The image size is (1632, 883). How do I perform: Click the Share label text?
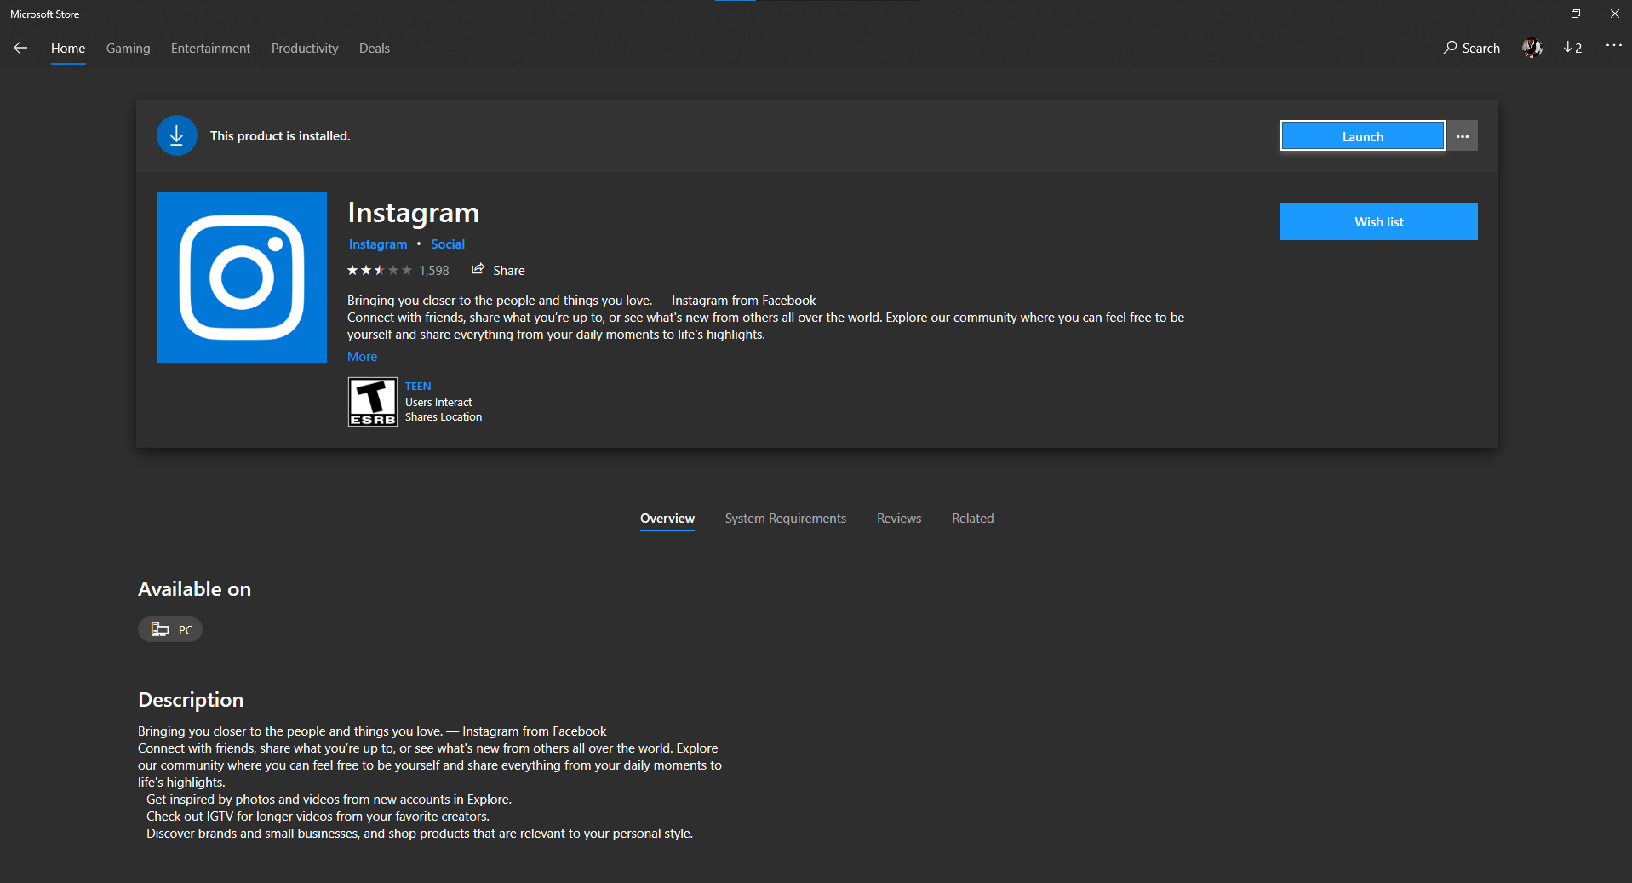[509, 271]
